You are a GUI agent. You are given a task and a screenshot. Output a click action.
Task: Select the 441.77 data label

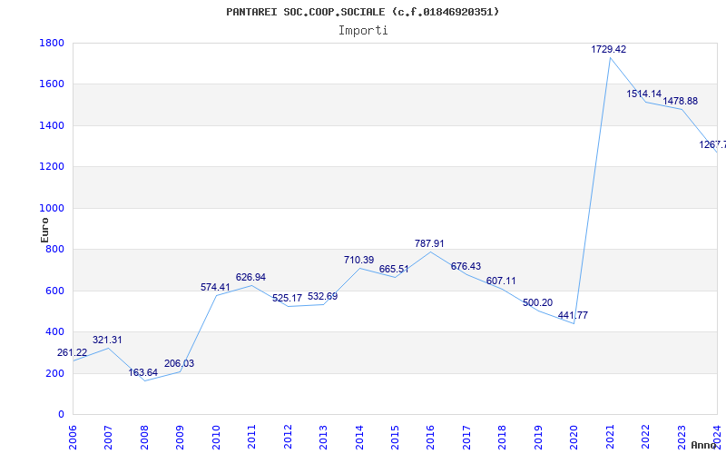click(x=573, y=315)
